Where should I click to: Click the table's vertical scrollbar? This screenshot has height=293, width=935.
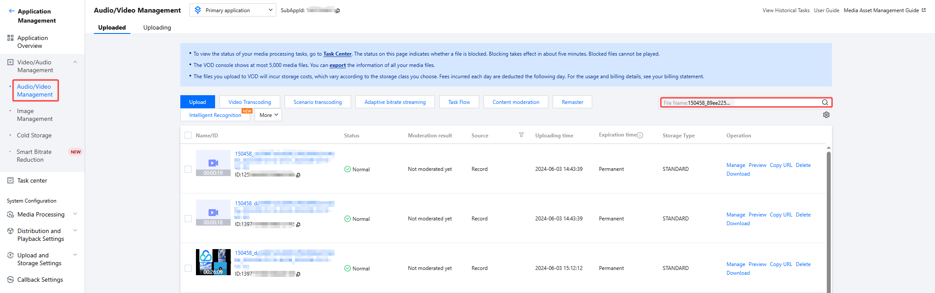coord(829,217)
